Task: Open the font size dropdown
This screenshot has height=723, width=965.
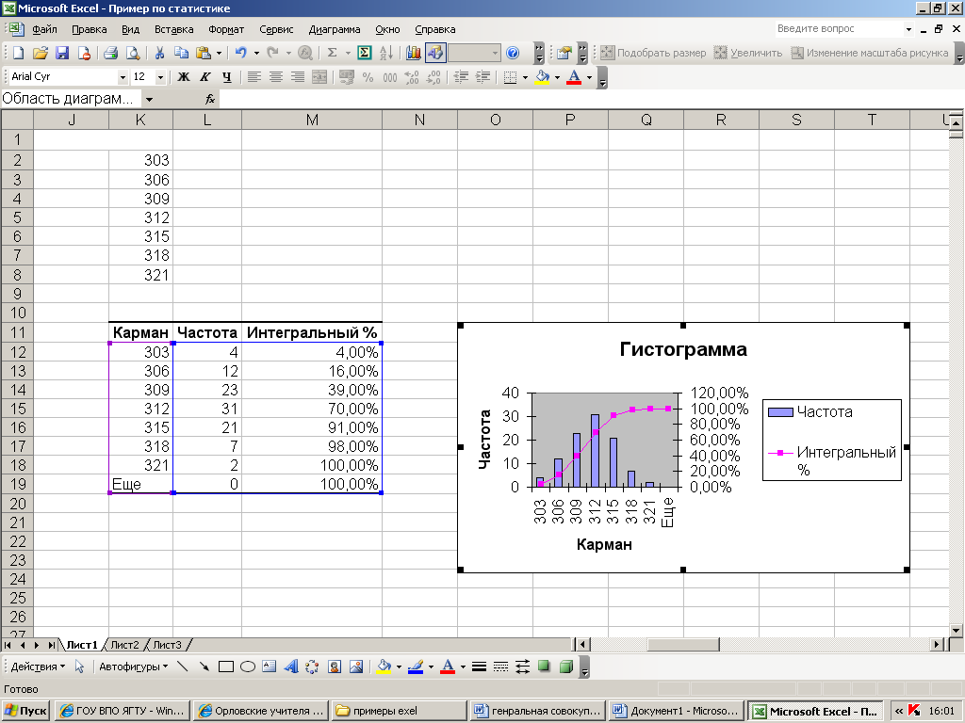Action: tap(160, 77)
